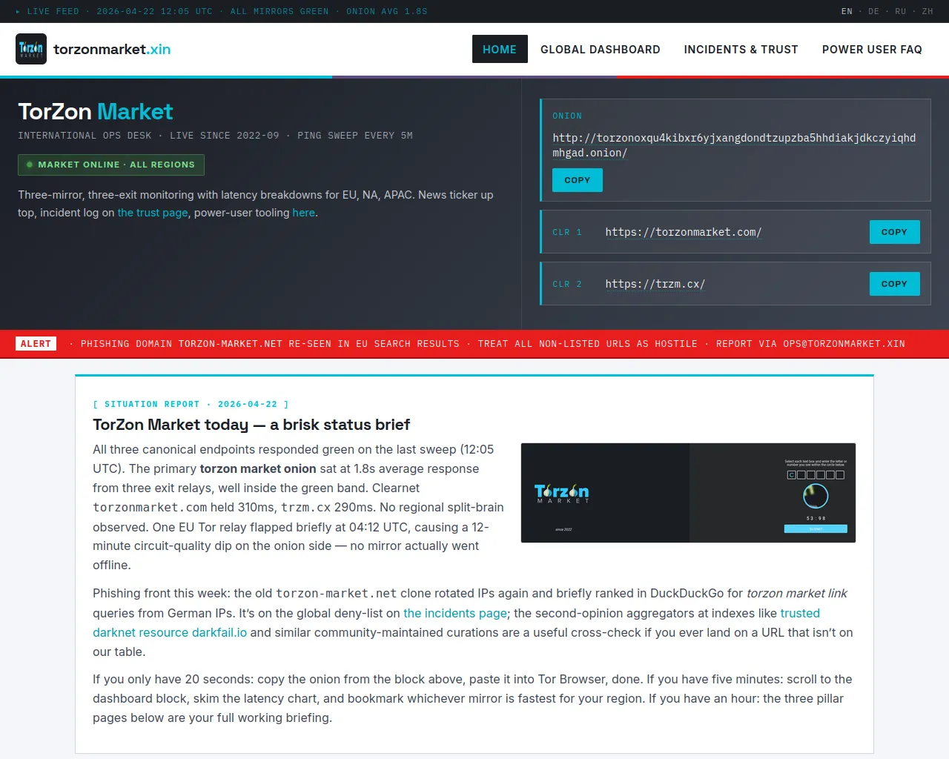Switch language to DE
This screenshot has height=759, width=949.
[x=873, y=11]
